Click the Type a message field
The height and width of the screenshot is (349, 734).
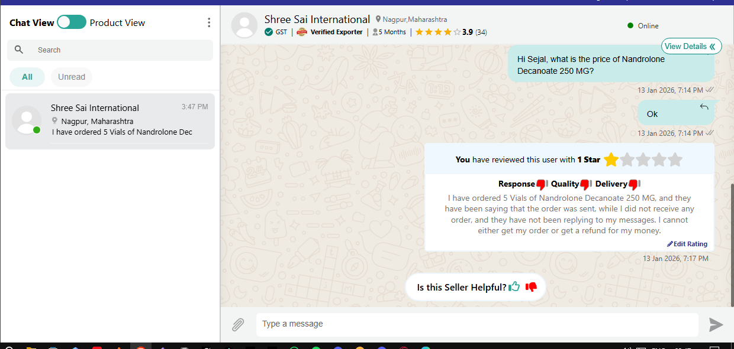tap(477, 324)
